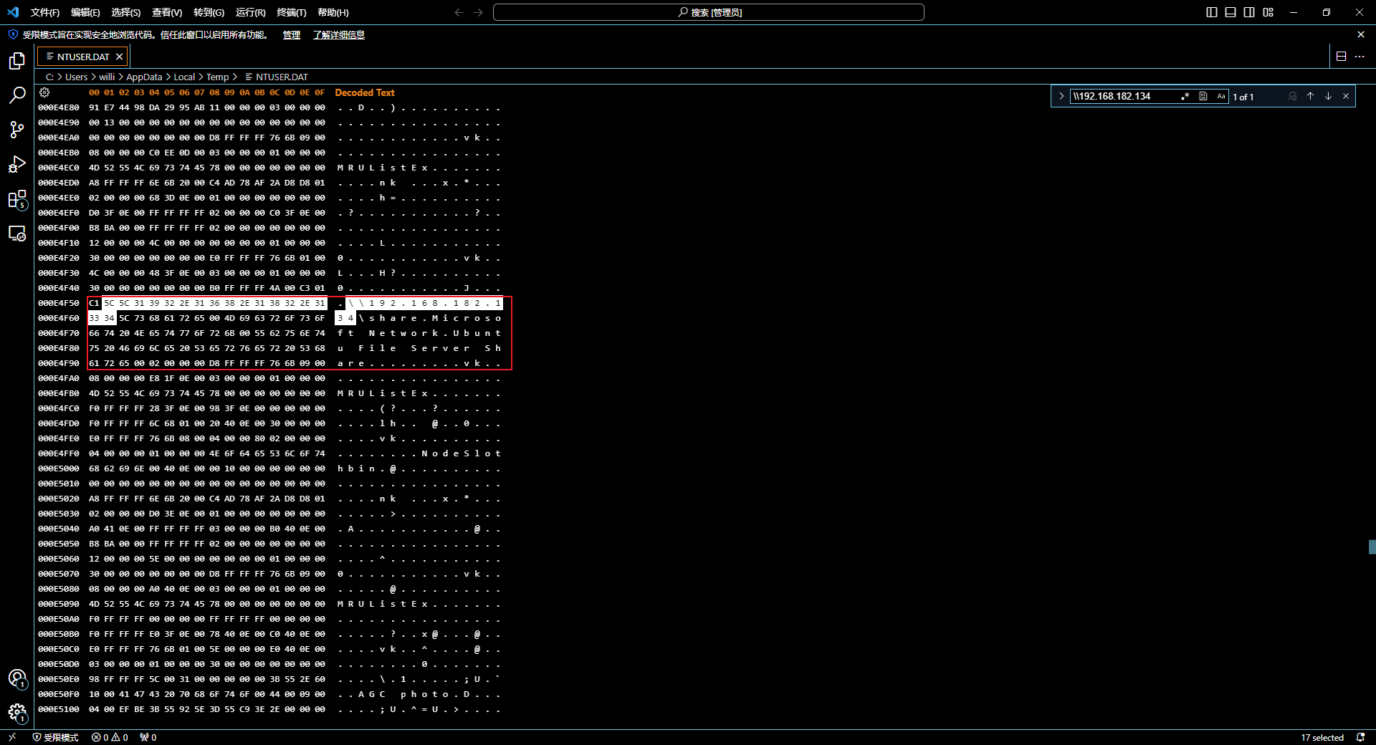Toggle binary search mode in find widget
The height and width of the screenshot is (745, 1376).
pyautogui.click(x=1203, y=97)
